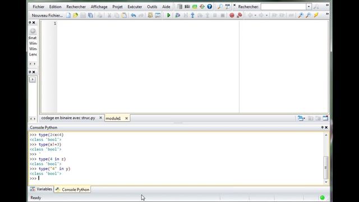Screen dimensions: 359x202
Task: Close the upper left side panel
Action: point(34,22)
